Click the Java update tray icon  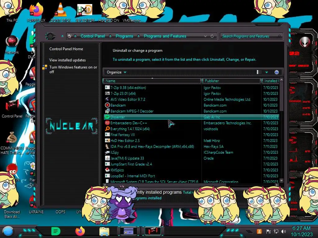(x=259, y=231)
